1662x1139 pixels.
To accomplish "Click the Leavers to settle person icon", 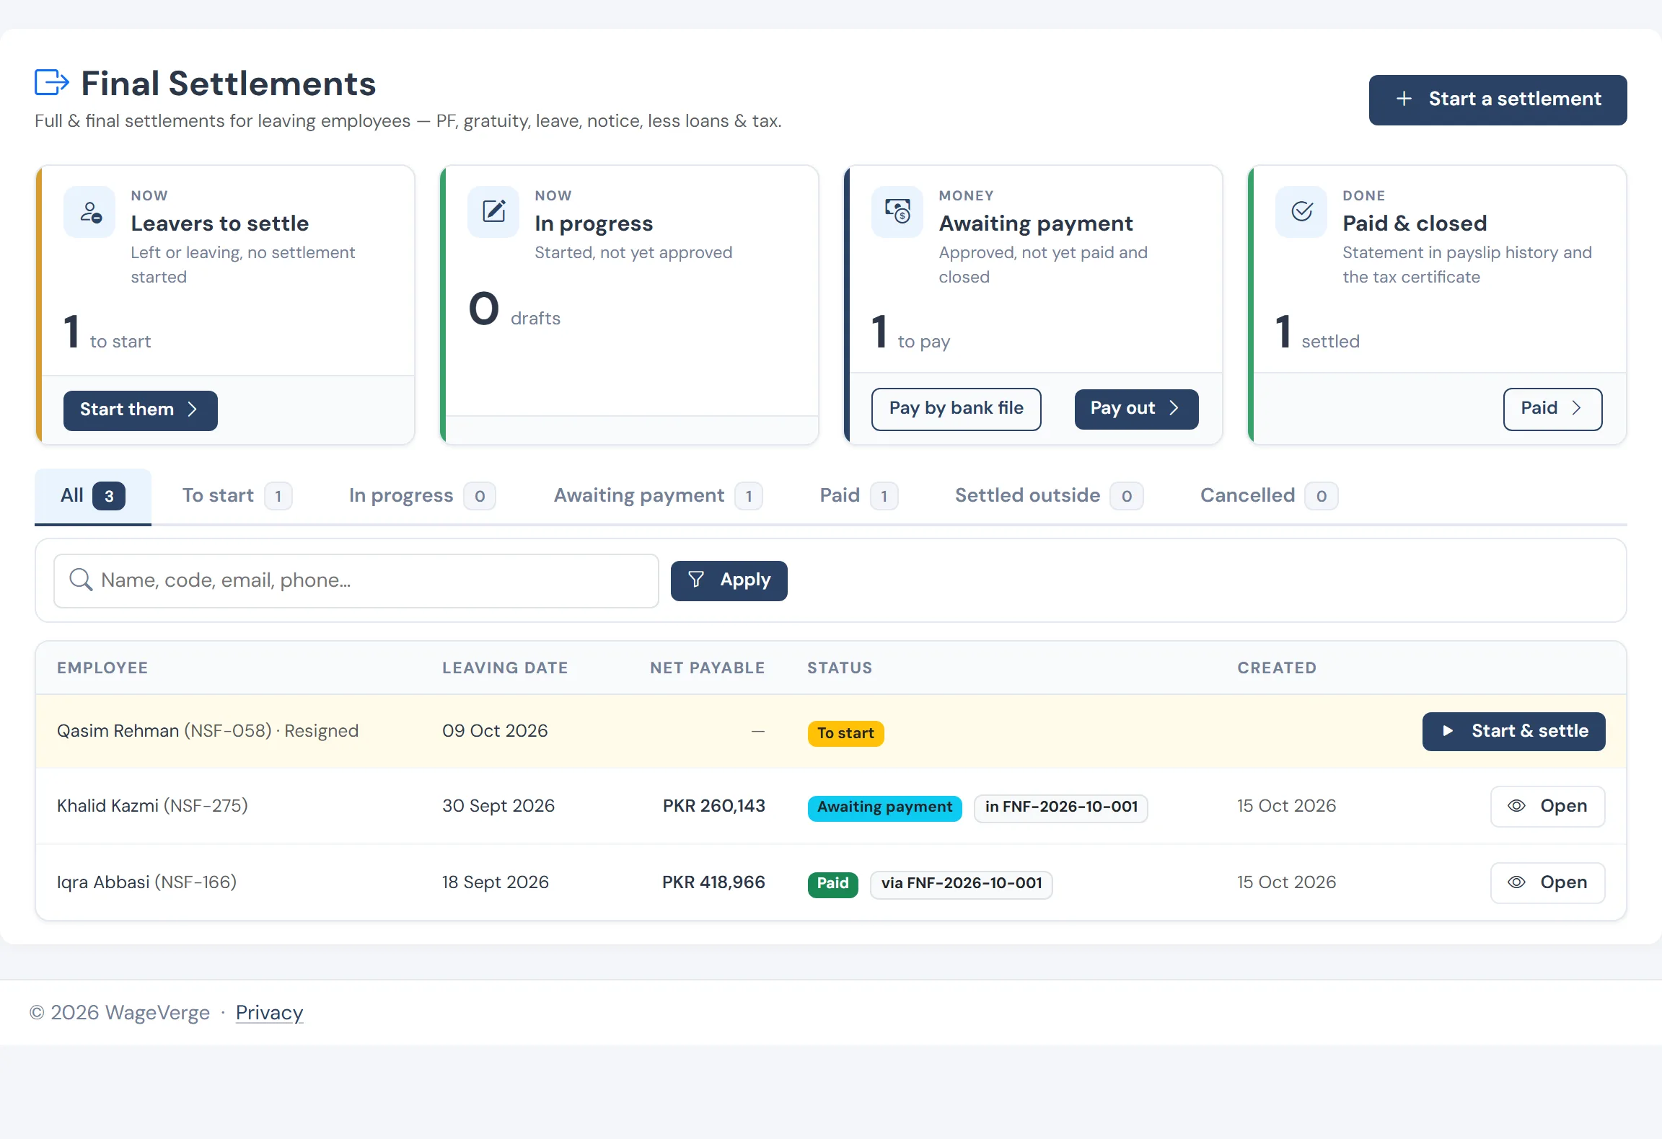I will 90,212.
